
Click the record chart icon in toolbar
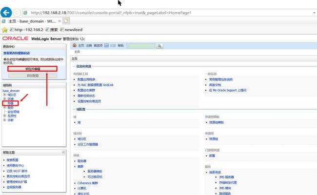click(106, 45)
